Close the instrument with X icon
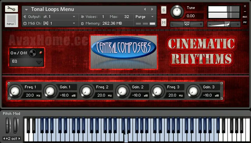Image resolution: width=251 pixels, height=143 pixels. [245, 6]
